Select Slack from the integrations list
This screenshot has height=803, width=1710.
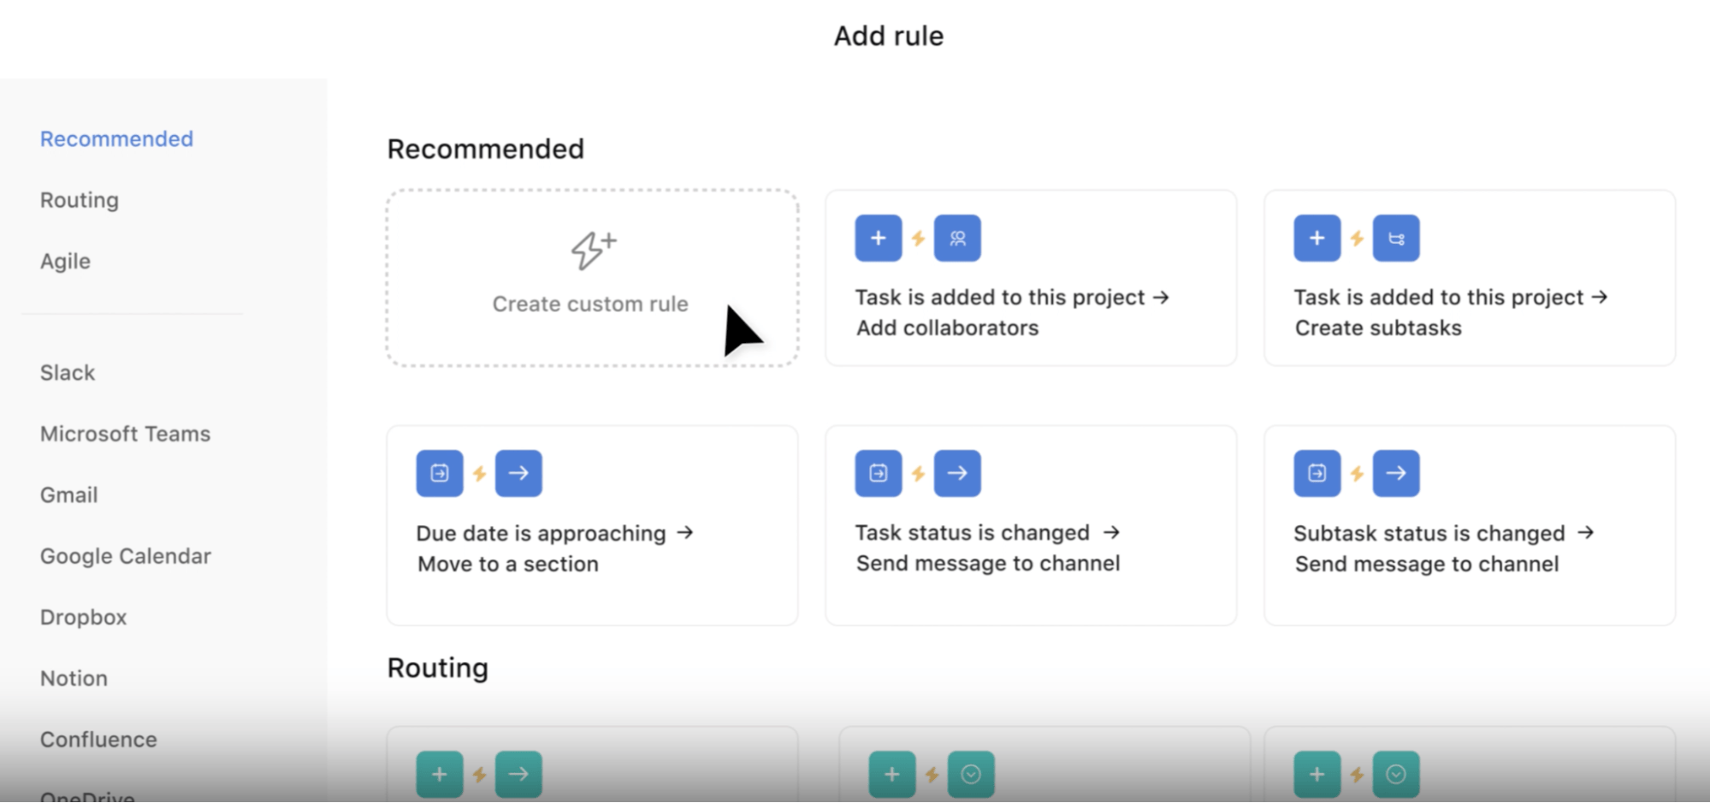(x=67, y=372)
